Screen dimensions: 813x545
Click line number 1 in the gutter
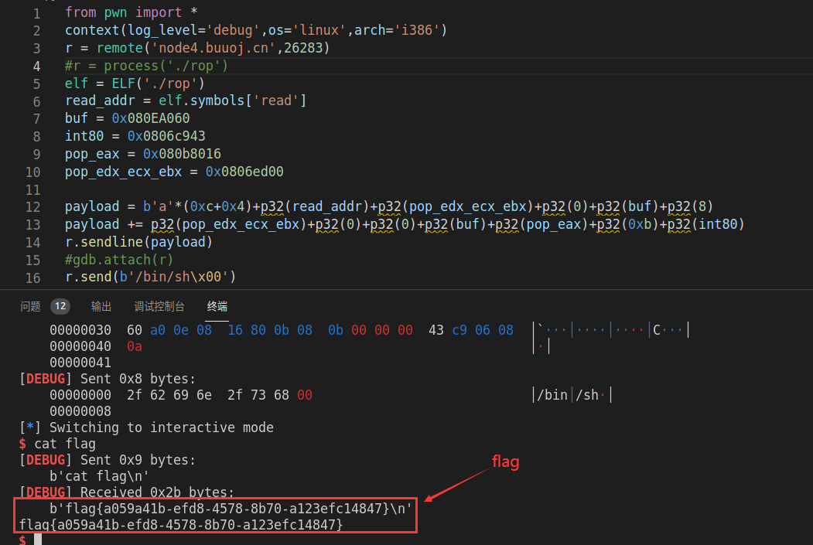(37, 13)
